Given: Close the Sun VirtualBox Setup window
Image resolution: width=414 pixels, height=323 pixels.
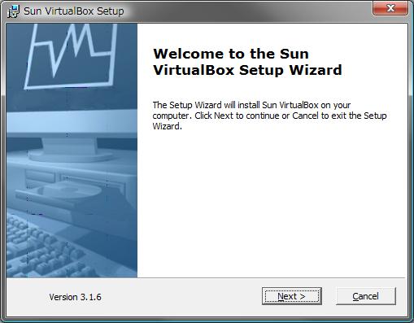Looking at the screenshot, I should click(390, 8).
